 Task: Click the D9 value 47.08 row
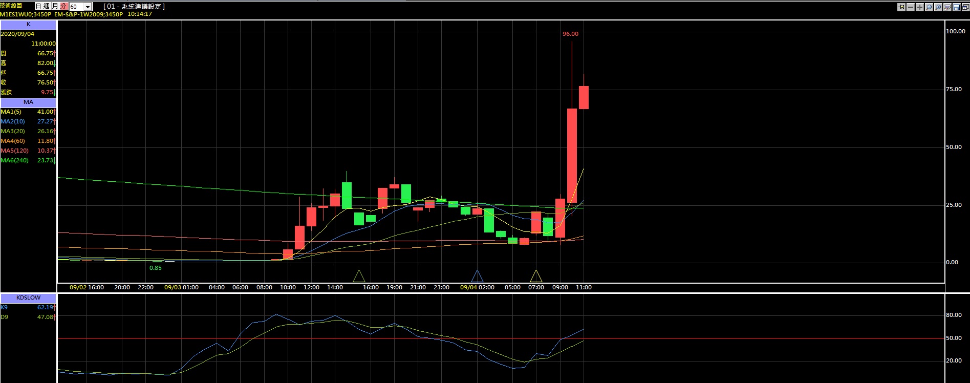coord(28,317)
